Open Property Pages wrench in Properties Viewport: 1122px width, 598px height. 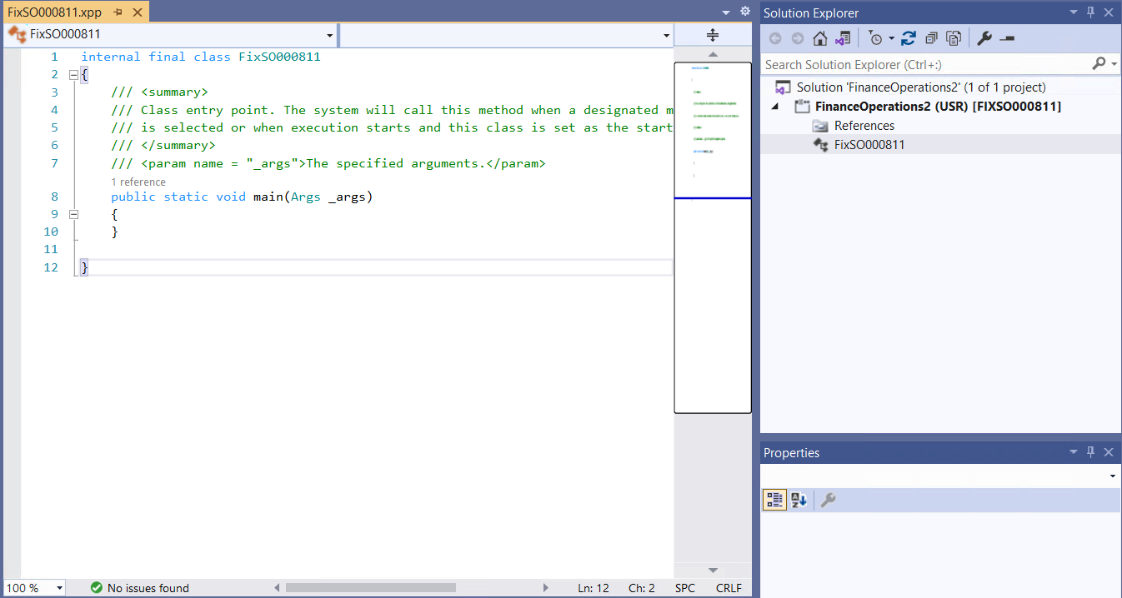pos(828,500)
